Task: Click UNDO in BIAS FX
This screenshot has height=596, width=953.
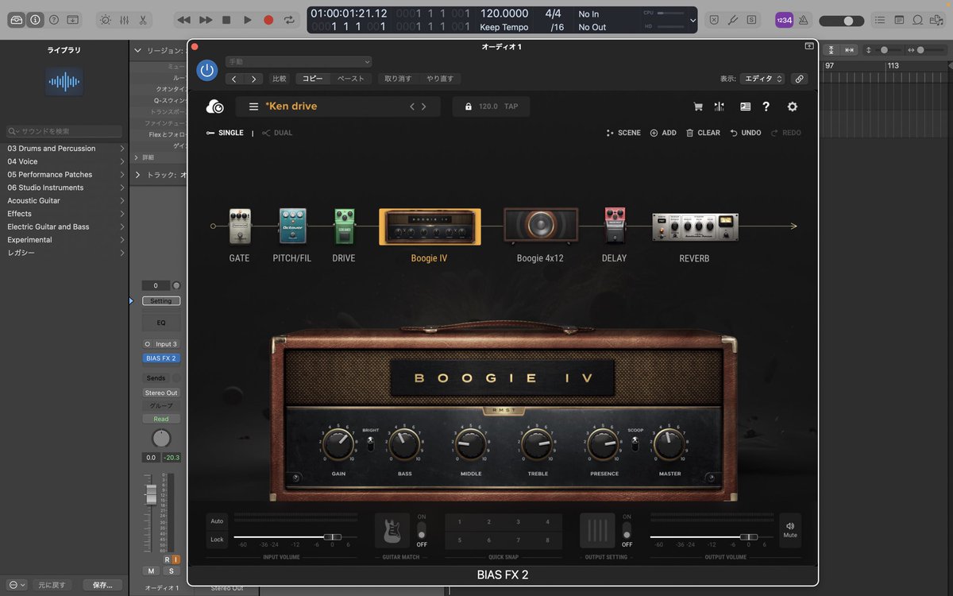Action: pyautogui.click(x=746, y=133)
